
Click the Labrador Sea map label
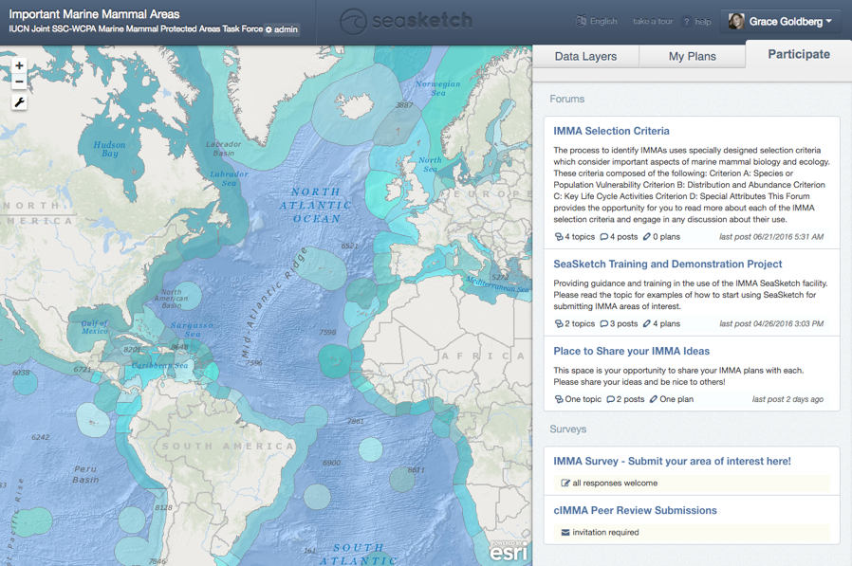point(229,178)
